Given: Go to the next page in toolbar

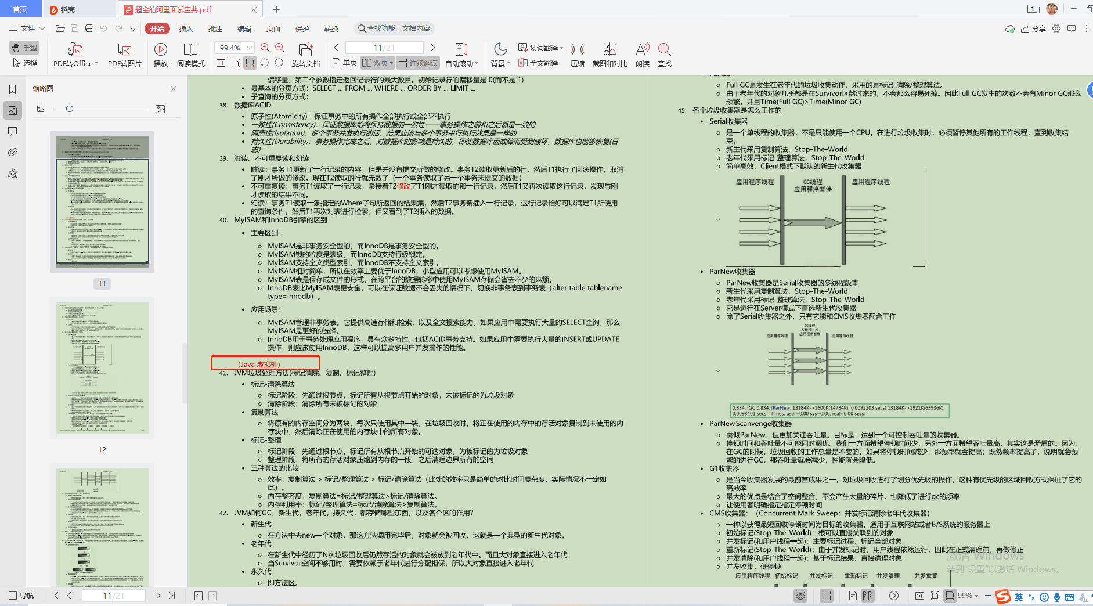Looking at the screenshot, I should tap(433, 48).
